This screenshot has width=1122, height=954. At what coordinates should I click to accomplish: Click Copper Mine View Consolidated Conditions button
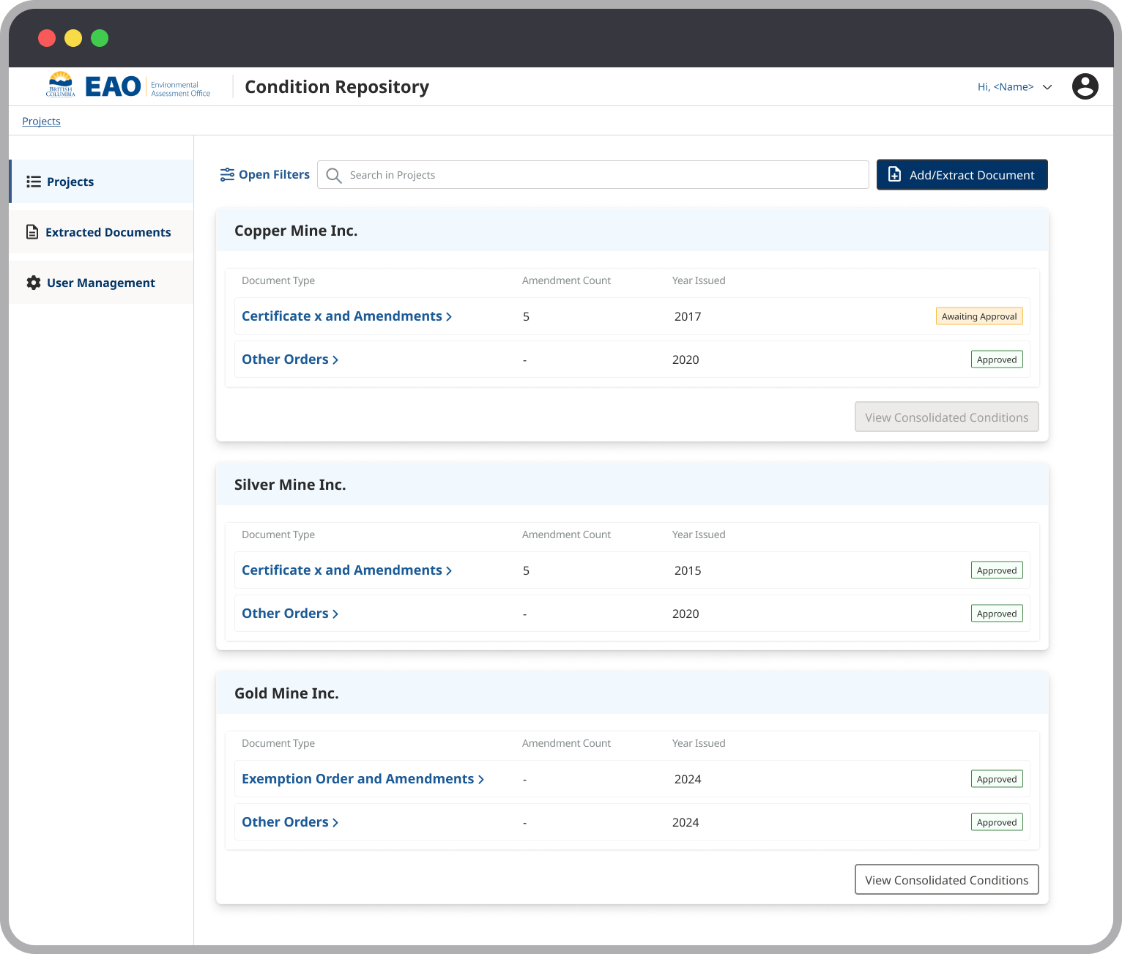tap(946, 417)
